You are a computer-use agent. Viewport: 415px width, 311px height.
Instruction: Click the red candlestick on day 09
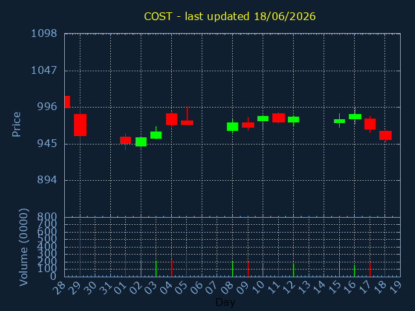coord(248,125)
